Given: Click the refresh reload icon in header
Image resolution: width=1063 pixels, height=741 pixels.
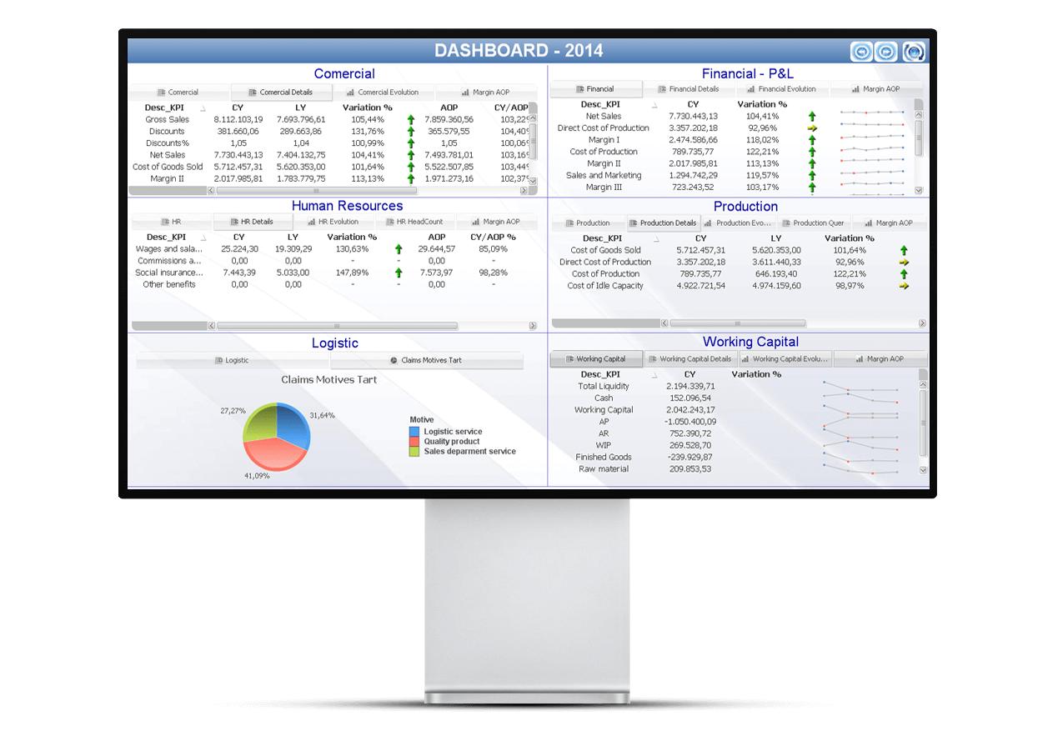Looking at the screenshot, I should click(x=915, y=52).
